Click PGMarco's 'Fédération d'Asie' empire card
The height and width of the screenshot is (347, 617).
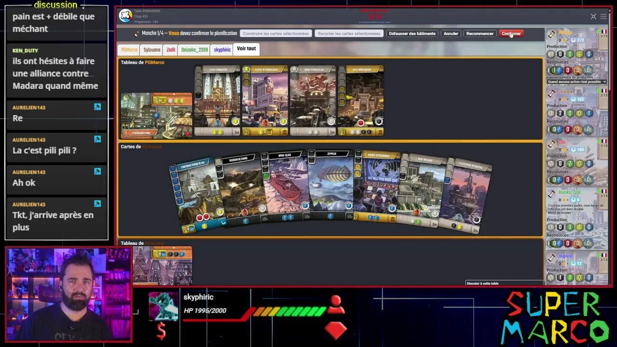click(157, 116)
